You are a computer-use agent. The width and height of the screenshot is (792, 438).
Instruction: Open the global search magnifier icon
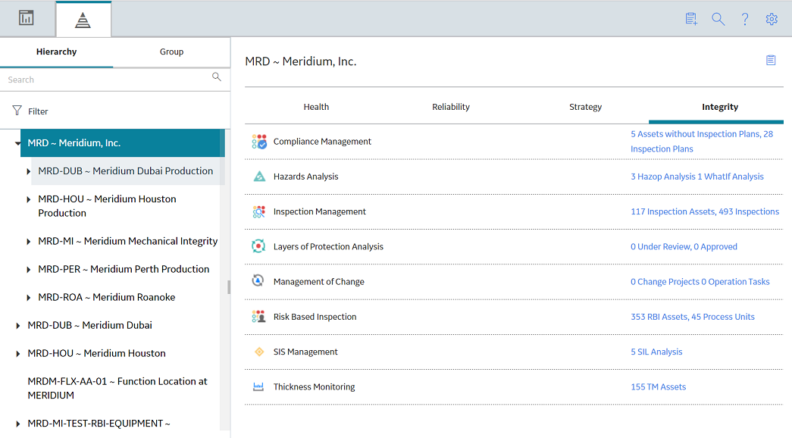(718, 19)
